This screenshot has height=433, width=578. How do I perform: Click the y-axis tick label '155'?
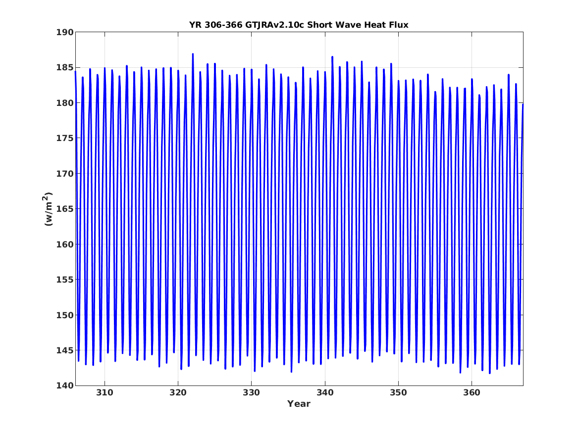pyautogui.click(x=64, y=280)
